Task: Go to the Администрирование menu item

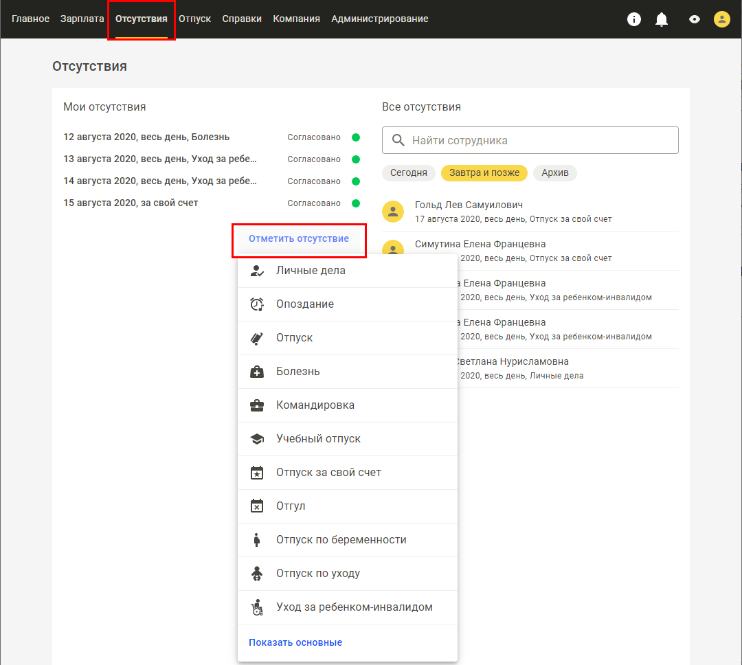Action: (380, 19)
